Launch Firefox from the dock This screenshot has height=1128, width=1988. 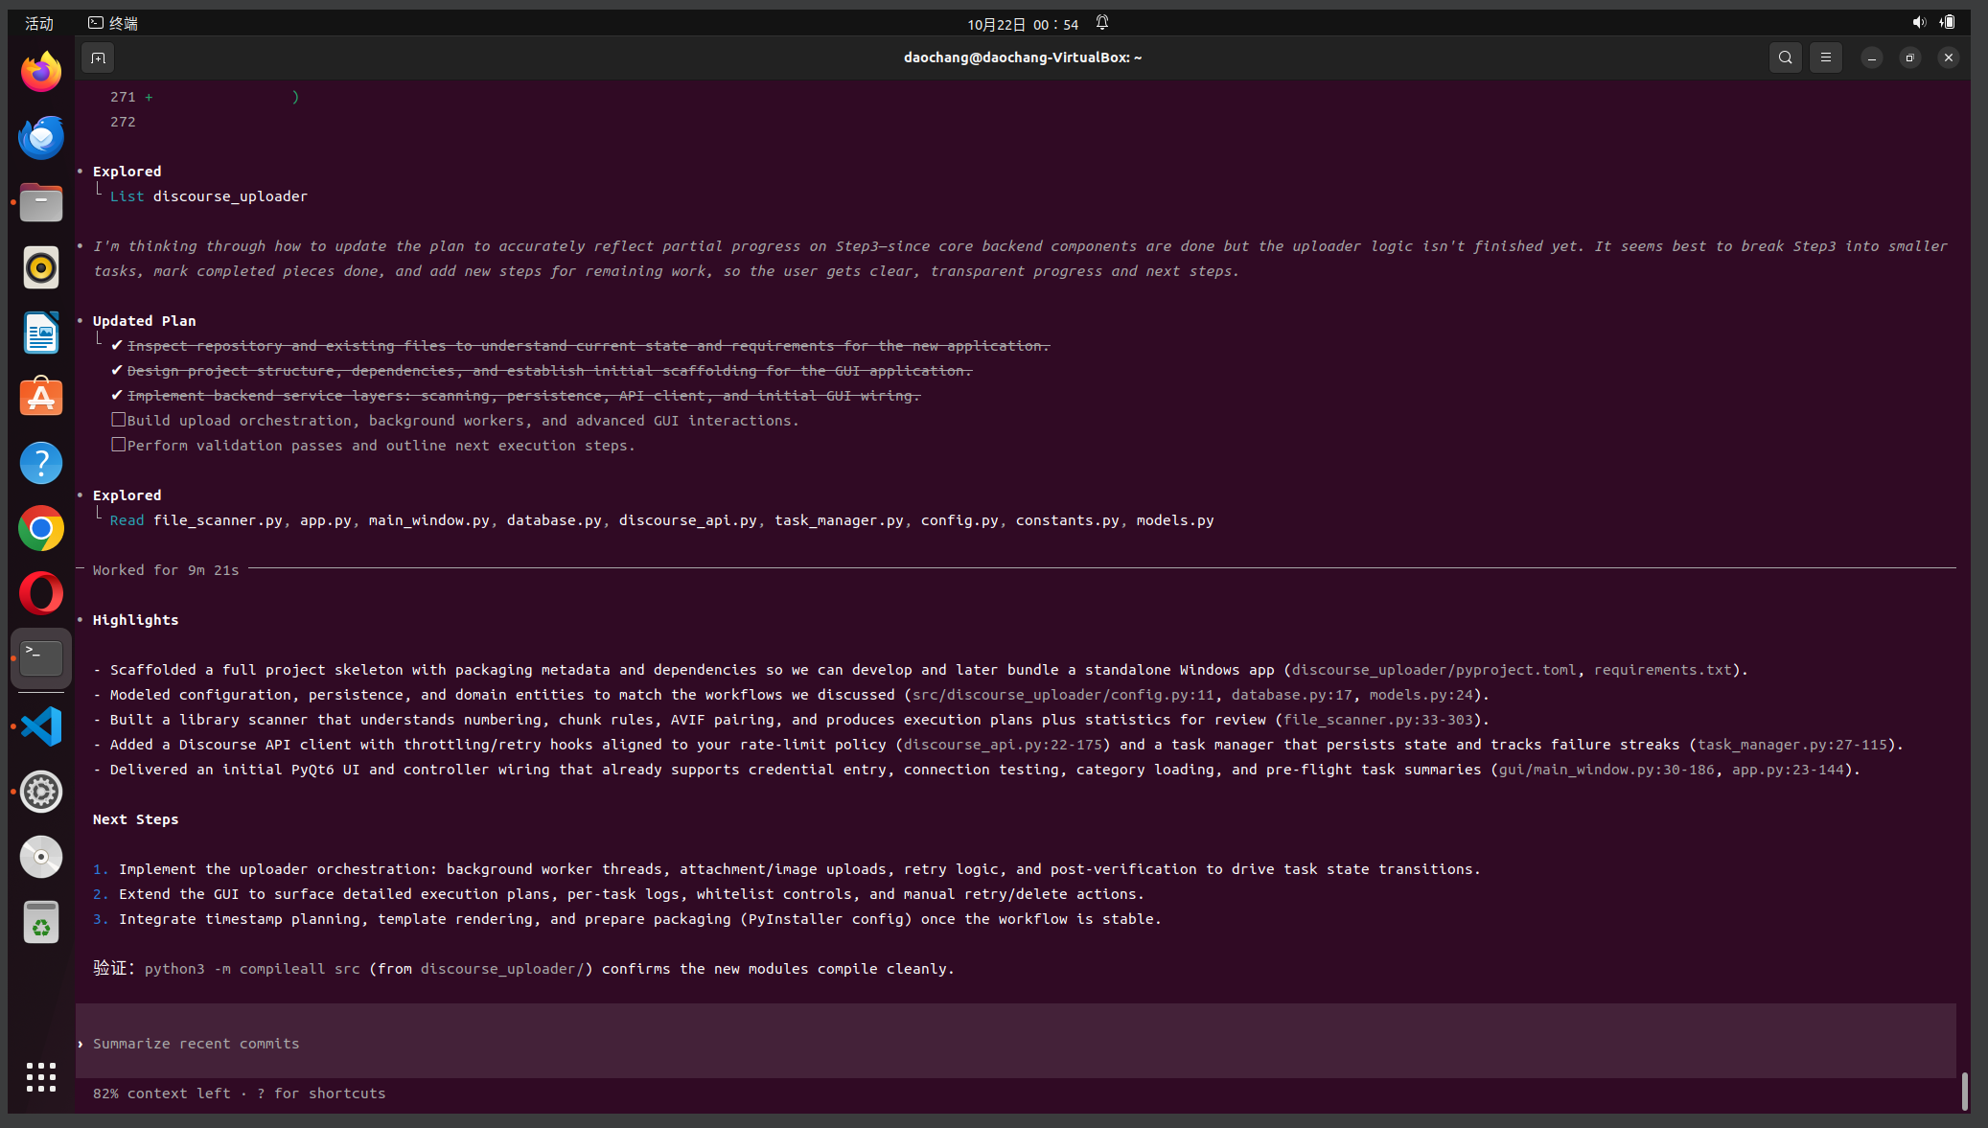[x=41, y=72]
